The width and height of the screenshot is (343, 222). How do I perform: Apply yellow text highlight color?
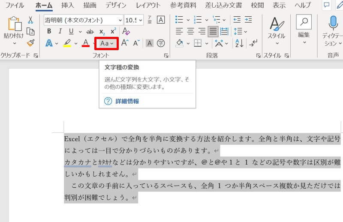click(x=67, y=43)
